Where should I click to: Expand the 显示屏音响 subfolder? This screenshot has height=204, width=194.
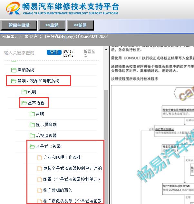tap(46, 125)
